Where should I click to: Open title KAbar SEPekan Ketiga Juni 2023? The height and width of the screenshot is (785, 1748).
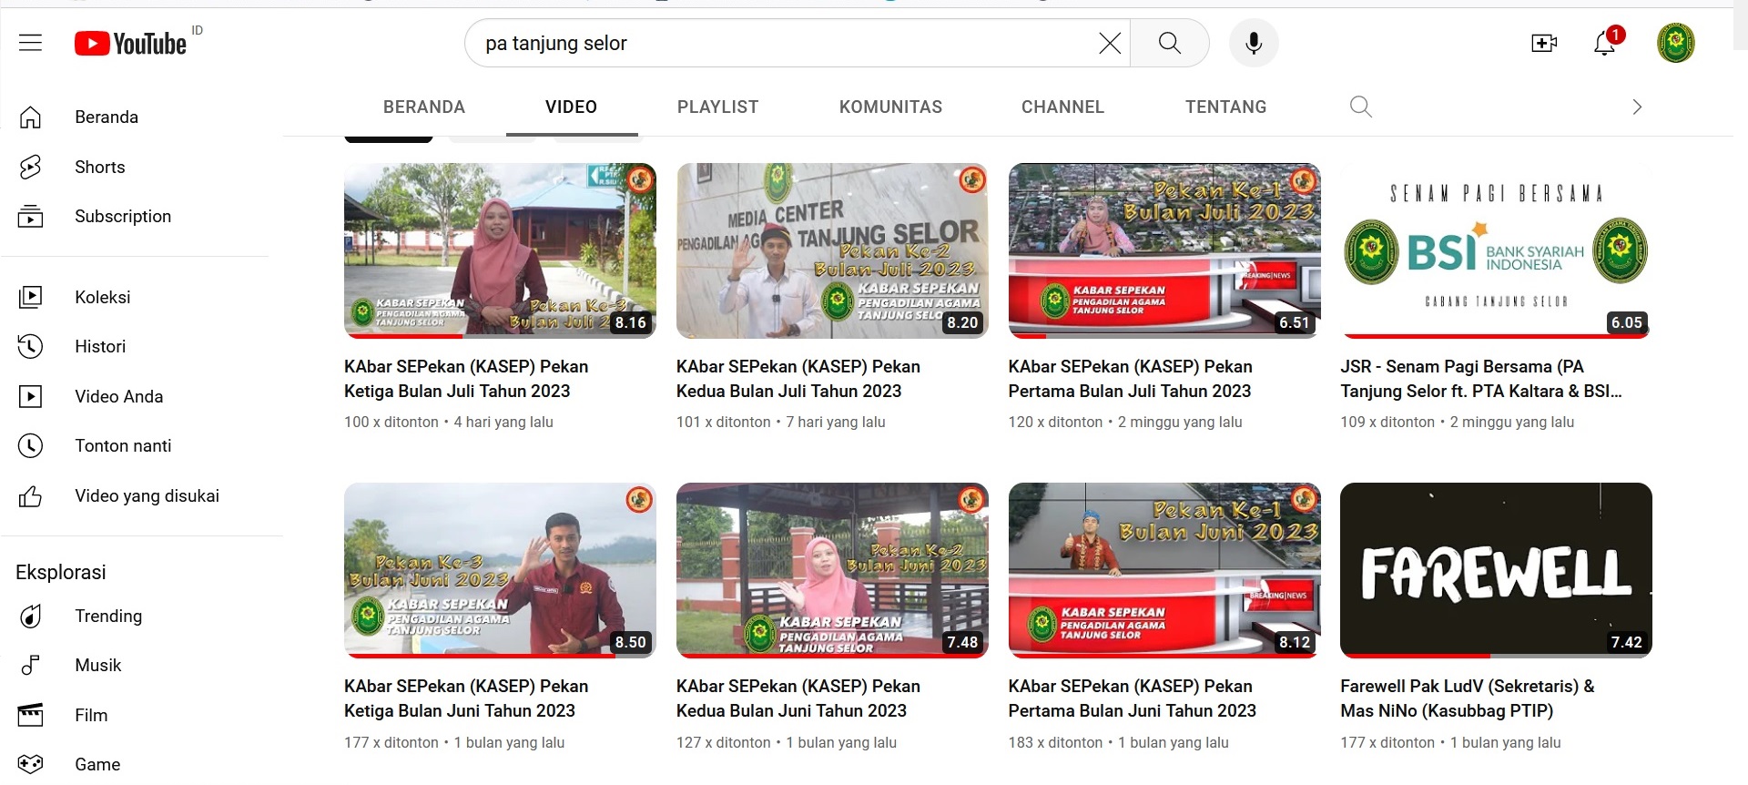466,698
